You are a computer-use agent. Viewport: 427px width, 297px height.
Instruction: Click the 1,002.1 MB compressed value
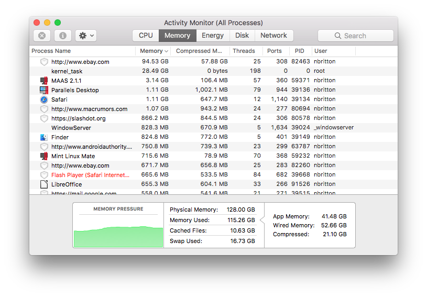click(212, 90)
